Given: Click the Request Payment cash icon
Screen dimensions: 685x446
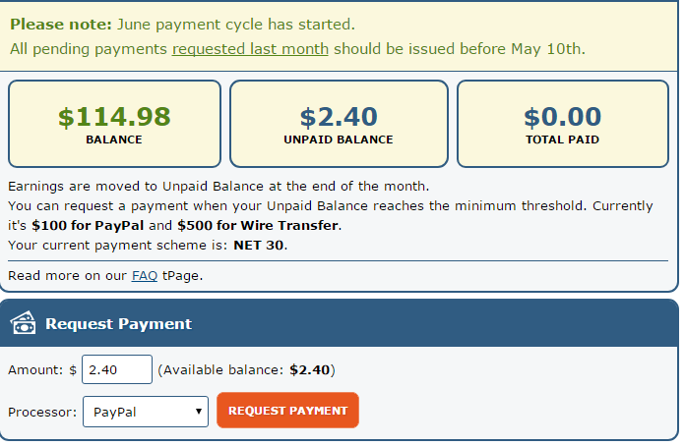Looking at the screenshot, I should coord(24,322).
